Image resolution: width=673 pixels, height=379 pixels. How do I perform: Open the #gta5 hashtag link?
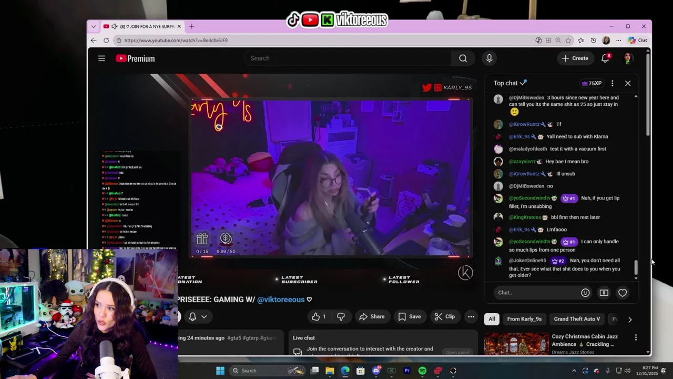coord(236,338)
